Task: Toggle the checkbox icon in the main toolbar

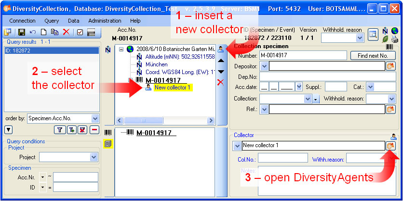Action: coord(80,32)
